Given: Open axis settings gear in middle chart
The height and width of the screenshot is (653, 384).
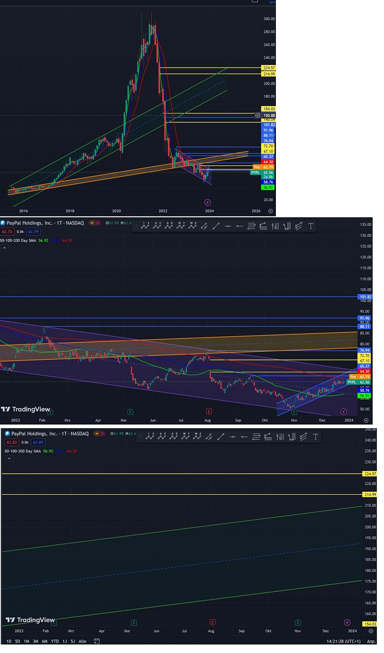Looking at the screenshot, I should click(366, 420).
